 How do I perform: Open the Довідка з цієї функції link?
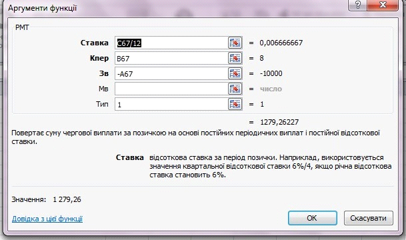[x=47, y=219]
